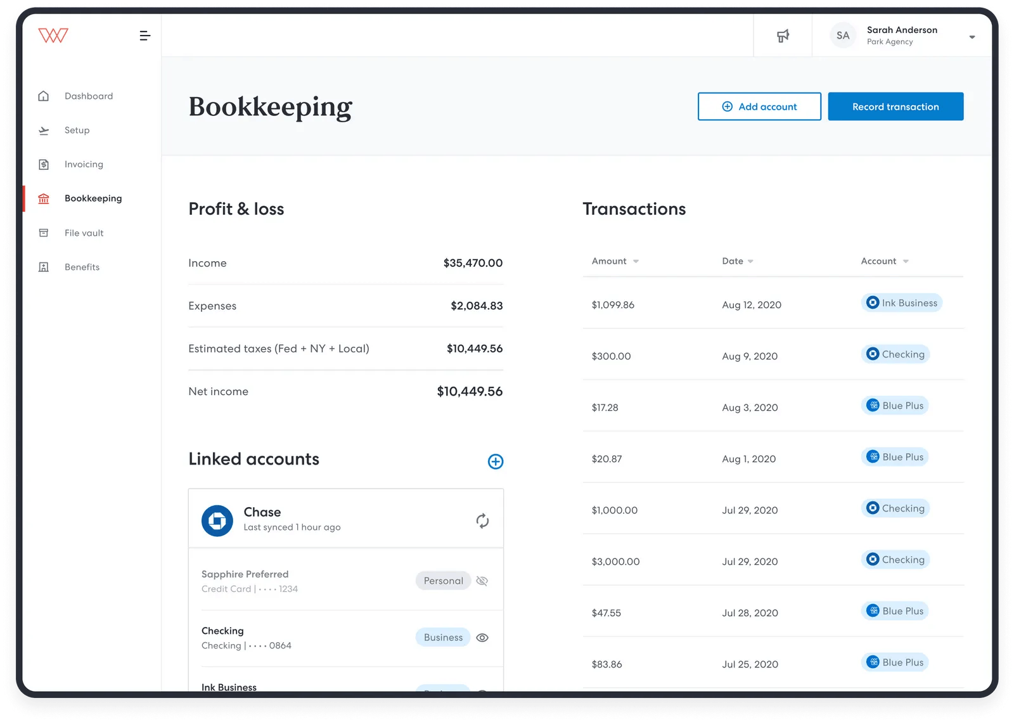Collapse the sidebar using hamburger icon
1014x722 pixels.
[144, 36]
